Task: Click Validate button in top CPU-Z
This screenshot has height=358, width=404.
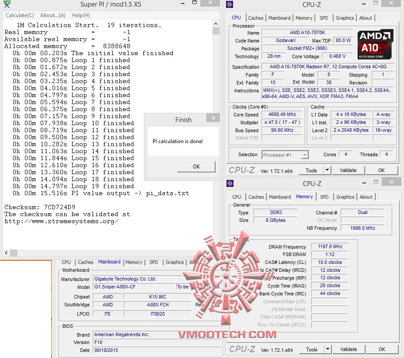Action: click(348, 170)
